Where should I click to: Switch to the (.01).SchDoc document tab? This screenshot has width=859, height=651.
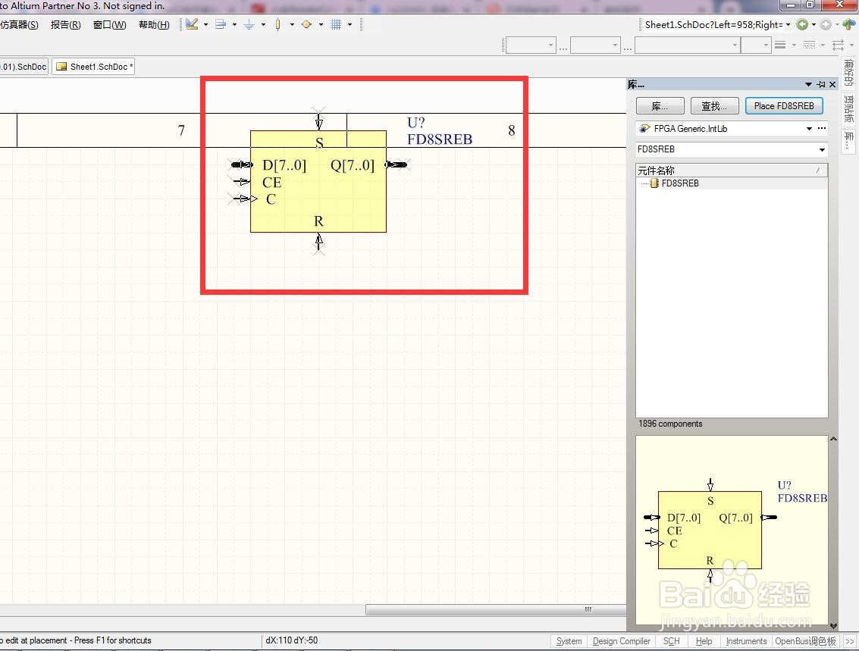[x=24, y=67]
